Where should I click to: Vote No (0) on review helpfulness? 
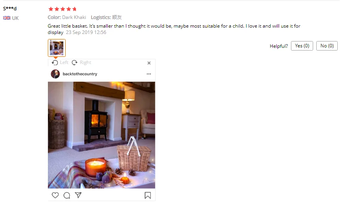click(x=327, y=46)
